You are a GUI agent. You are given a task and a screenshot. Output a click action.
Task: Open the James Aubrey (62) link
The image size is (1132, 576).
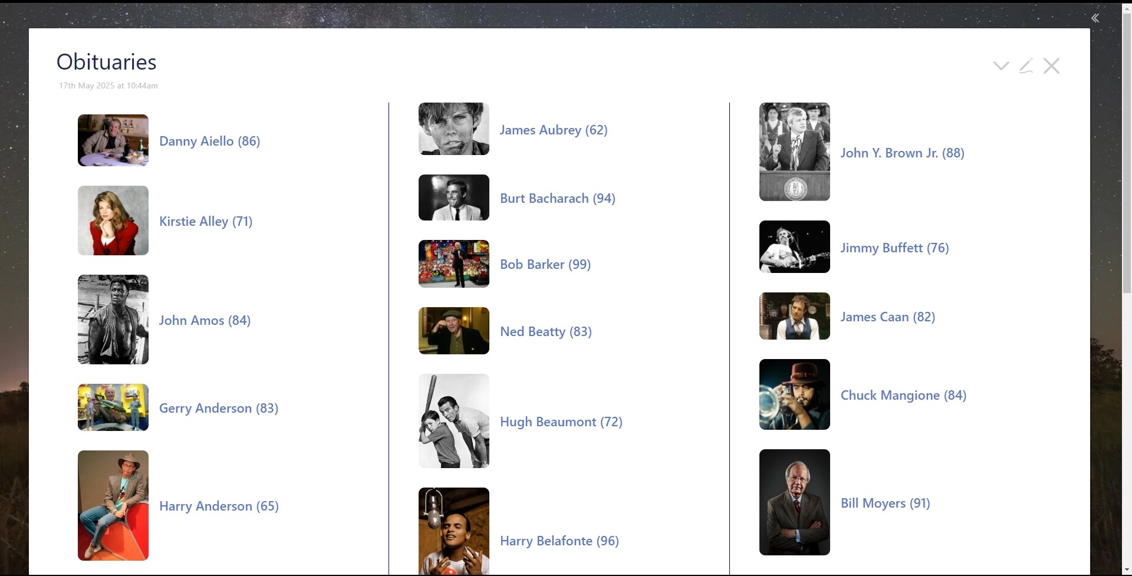[554, 130]
